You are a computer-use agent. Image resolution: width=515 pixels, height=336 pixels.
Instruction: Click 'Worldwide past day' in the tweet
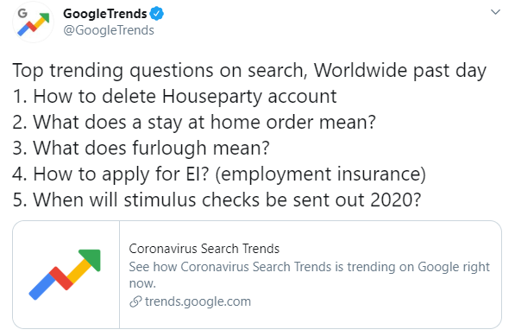point(399,71)
